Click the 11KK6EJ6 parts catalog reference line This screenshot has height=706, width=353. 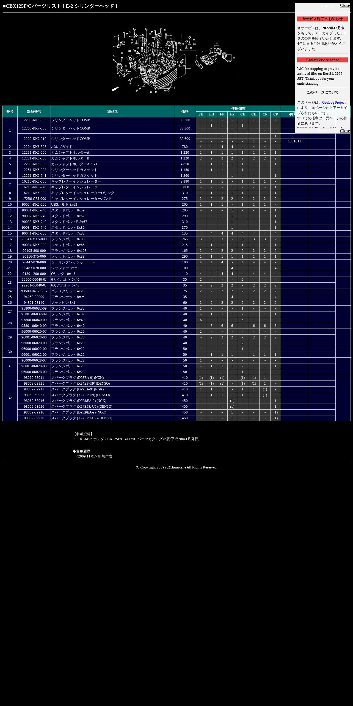[136, 439]
